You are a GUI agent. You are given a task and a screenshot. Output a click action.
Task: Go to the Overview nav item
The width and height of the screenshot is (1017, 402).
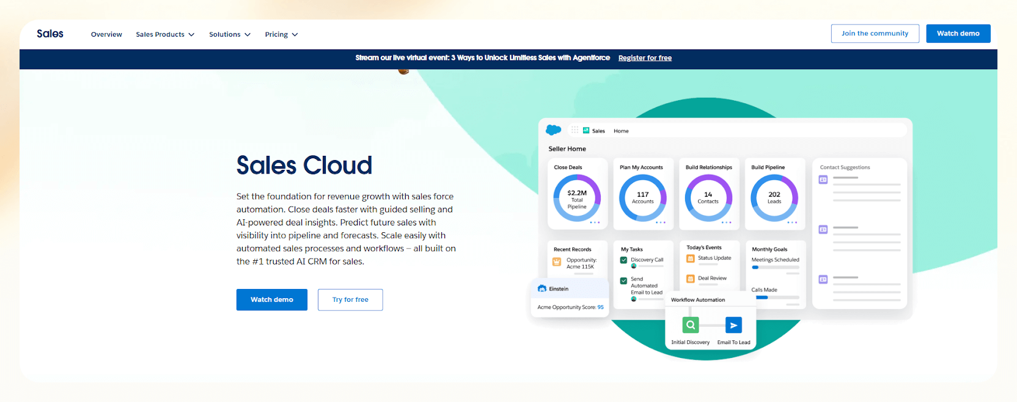tap(106, 35)
